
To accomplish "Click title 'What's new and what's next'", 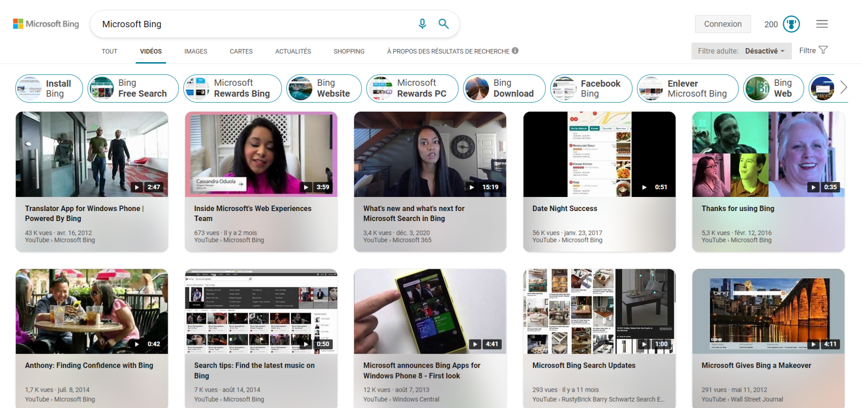I will (x=414, y=213).
